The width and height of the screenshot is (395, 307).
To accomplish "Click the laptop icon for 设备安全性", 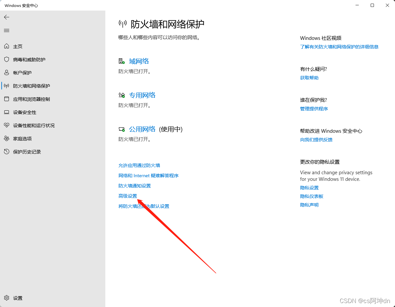I will 7,112.
